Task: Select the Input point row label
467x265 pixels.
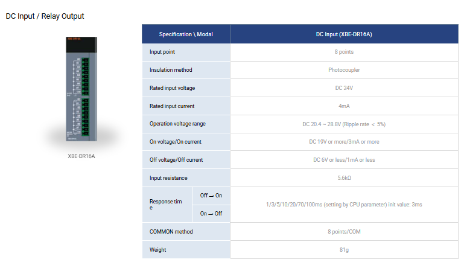Action: pyautogui.click(x=162, y=52)
